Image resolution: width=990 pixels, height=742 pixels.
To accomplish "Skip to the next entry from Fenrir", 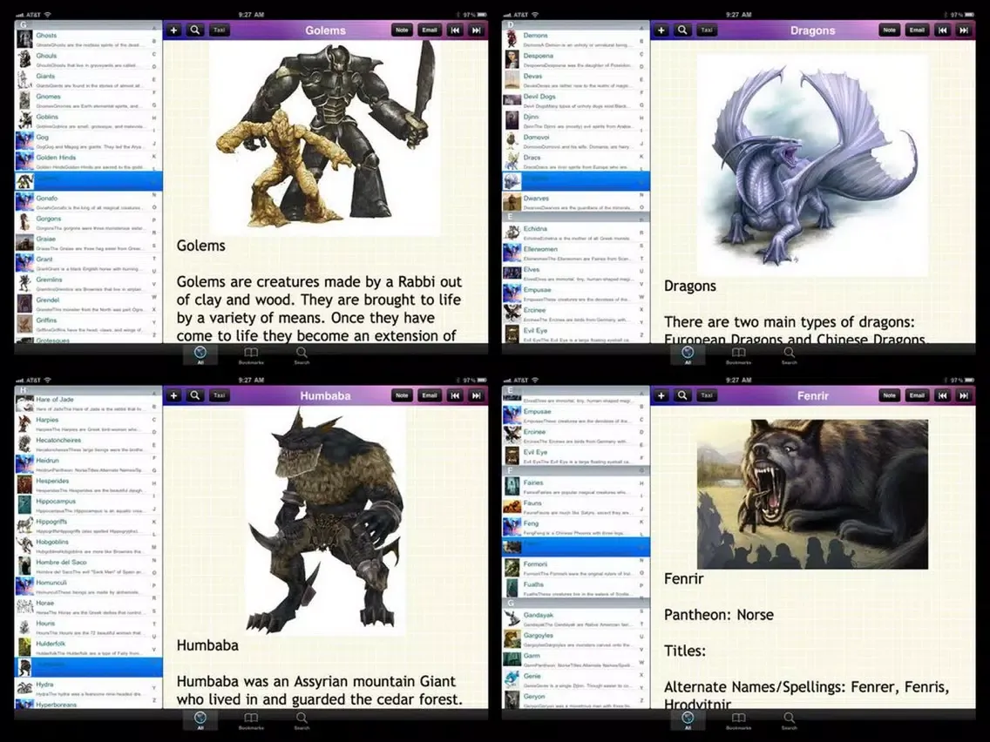I will 964,395.
